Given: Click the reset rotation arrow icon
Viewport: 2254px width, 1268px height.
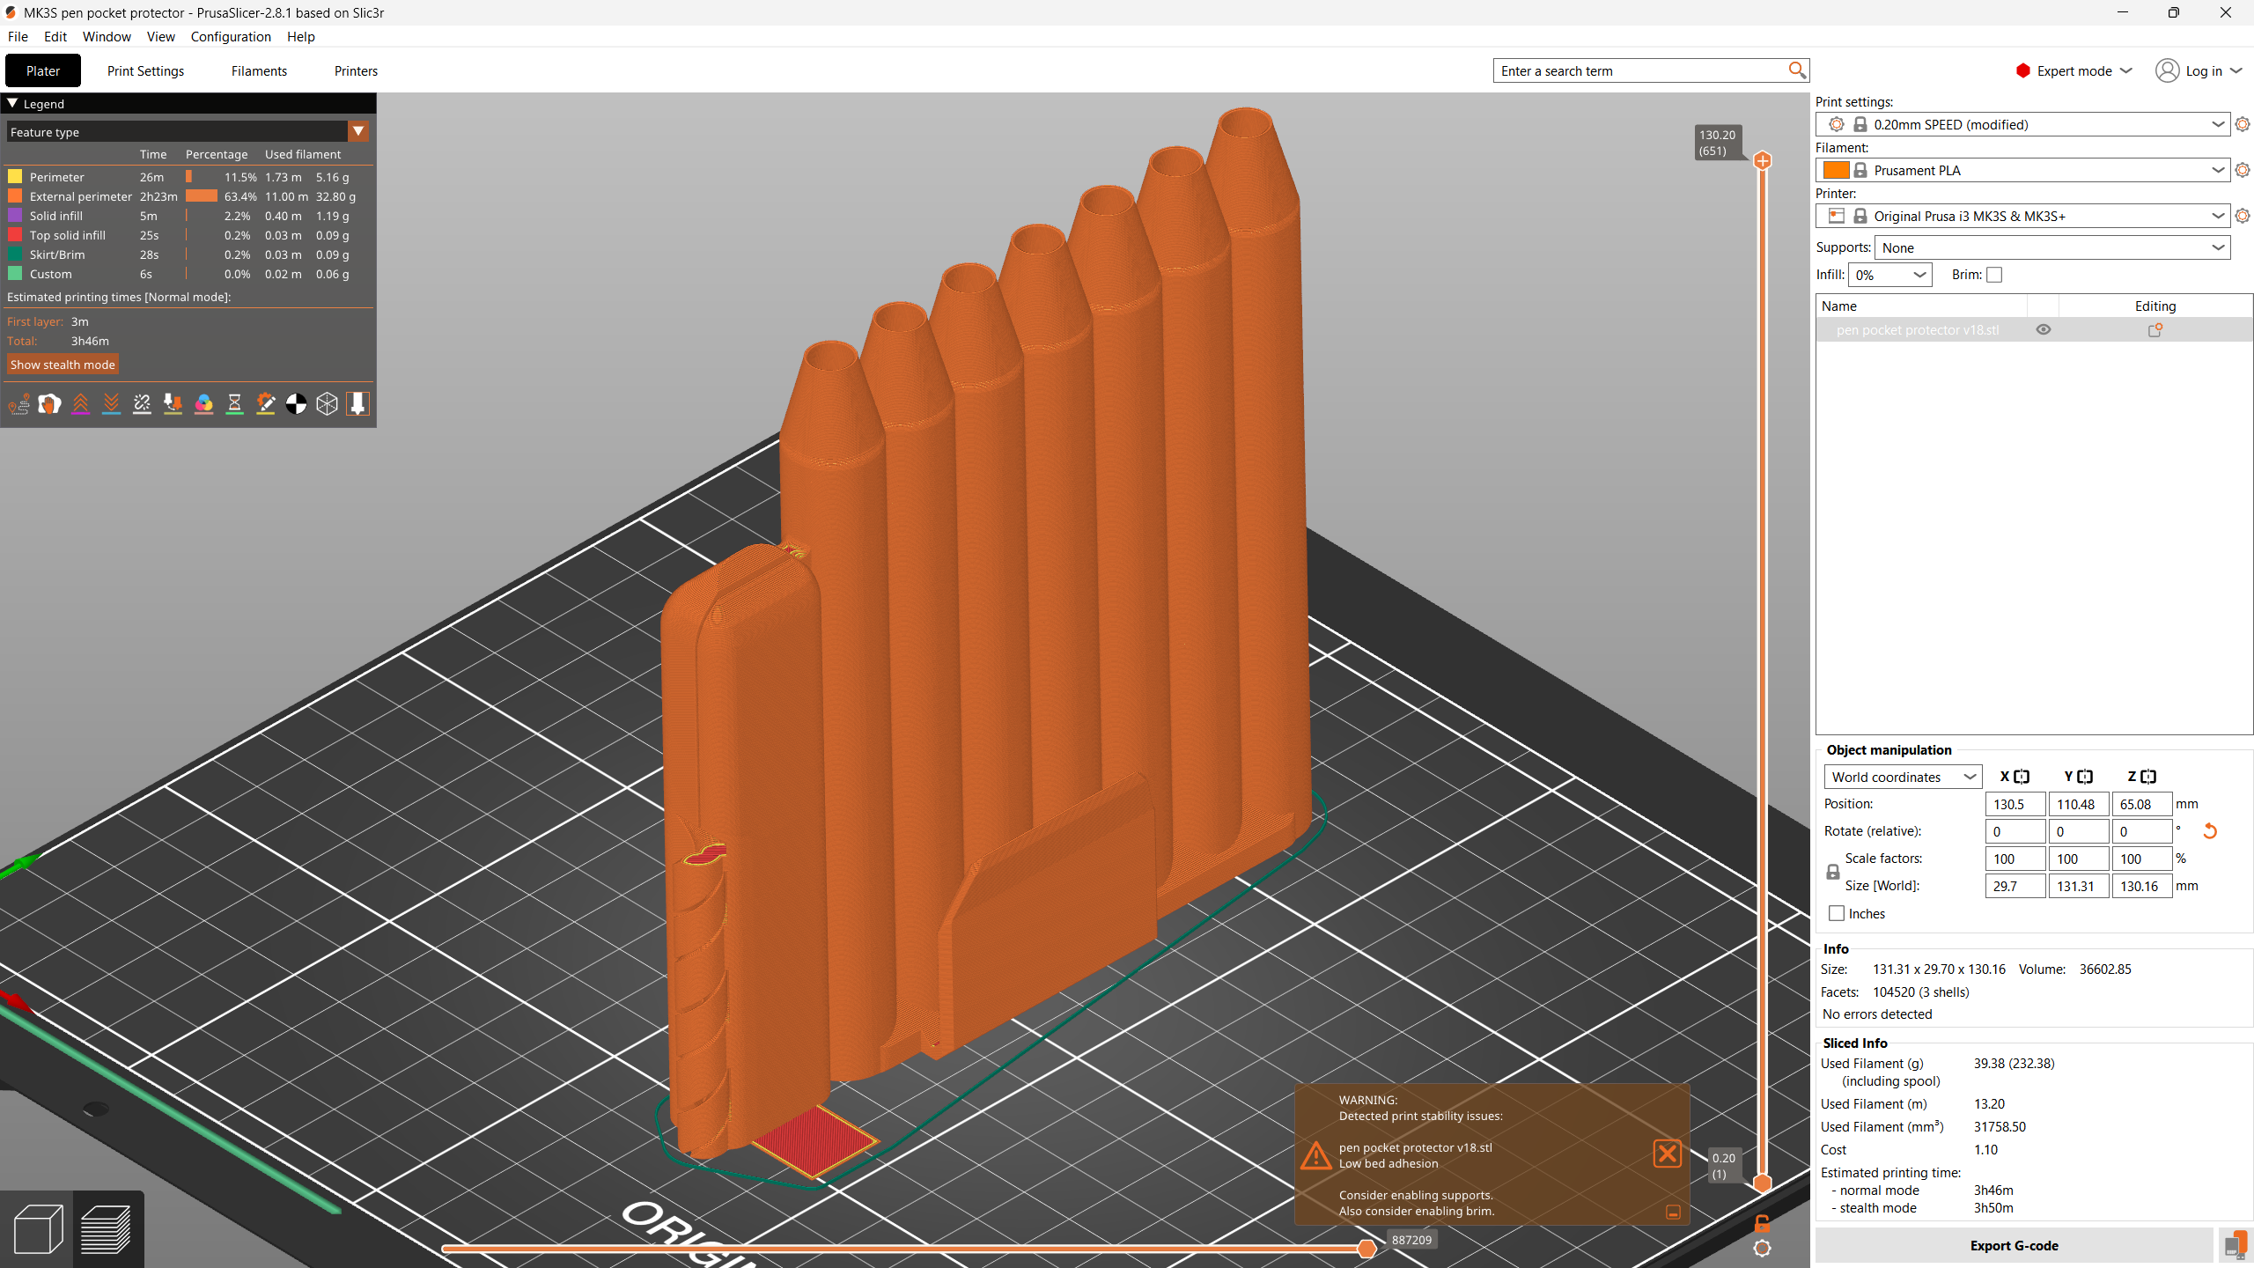Looking at the screenshot, I should click(x=2210, y=830).
